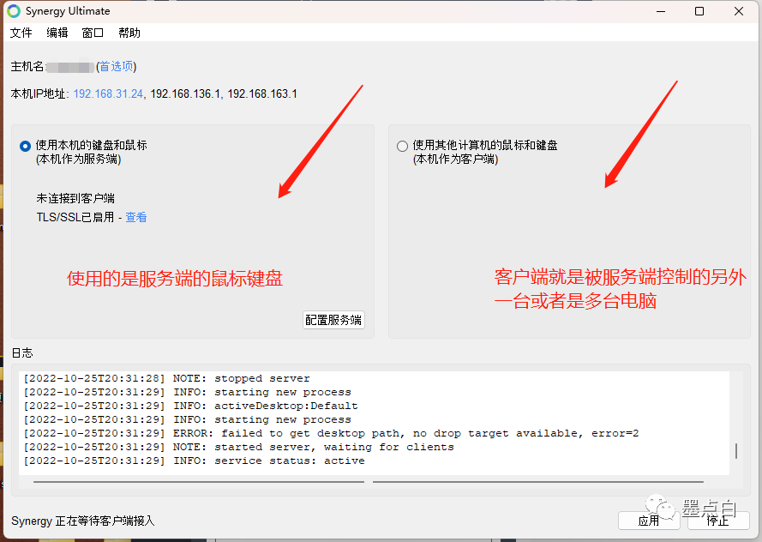This screenshot has width=762, height=542.
Task: Open the 编辑 menu
Action: point(57,33)
